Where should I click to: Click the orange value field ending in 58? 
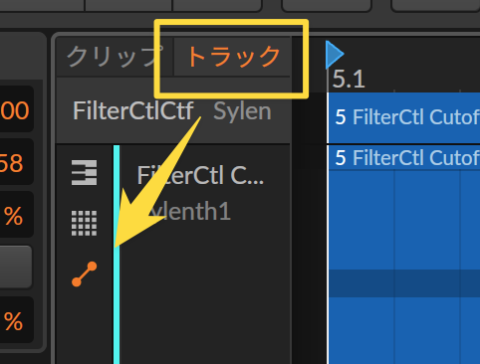(16, 162)
